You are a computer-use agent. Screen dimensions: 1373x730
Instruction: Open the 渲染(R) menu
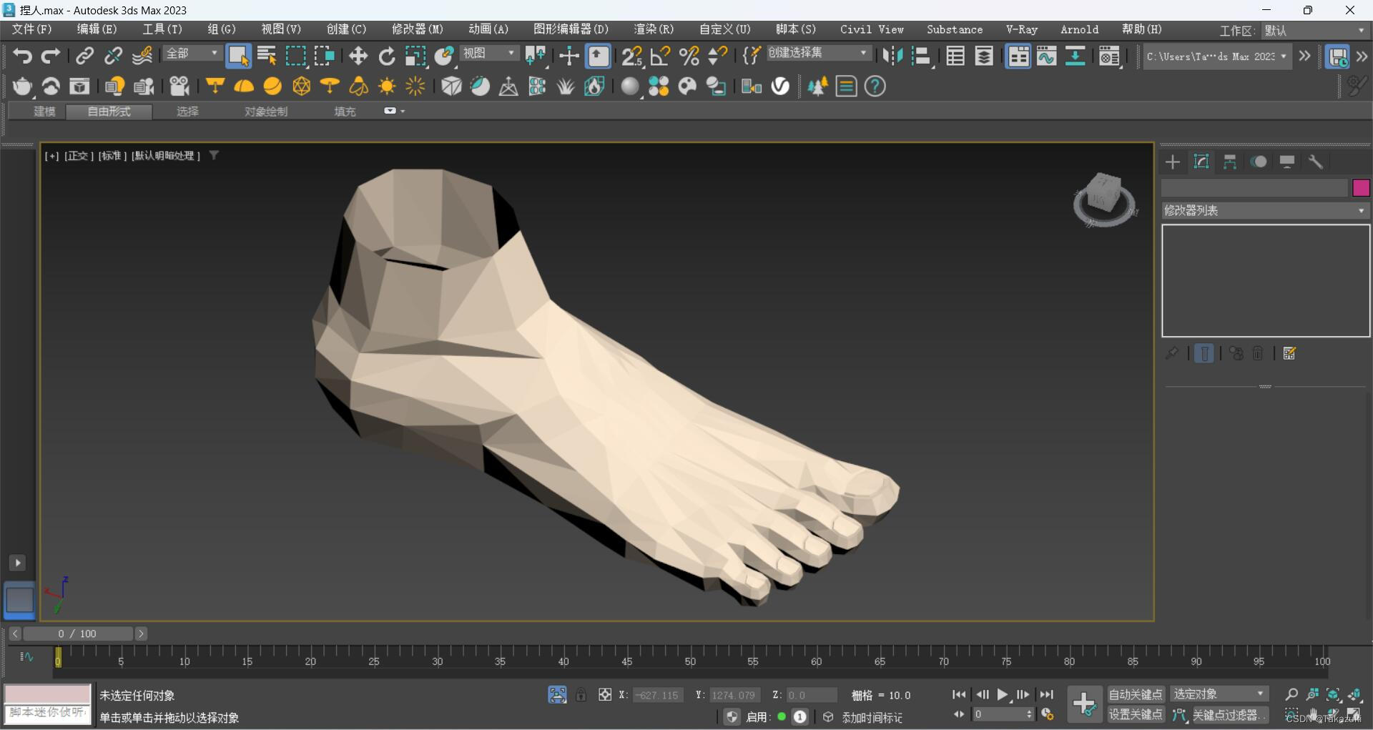[x=653, y=29]
